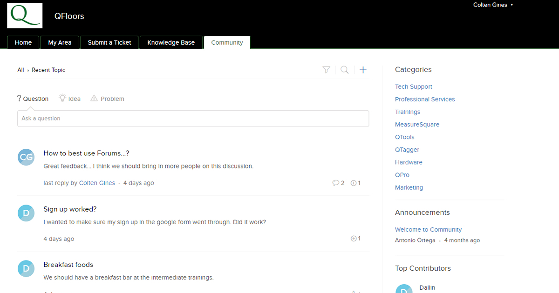Open MeasureSquare category

pos(417,124)
